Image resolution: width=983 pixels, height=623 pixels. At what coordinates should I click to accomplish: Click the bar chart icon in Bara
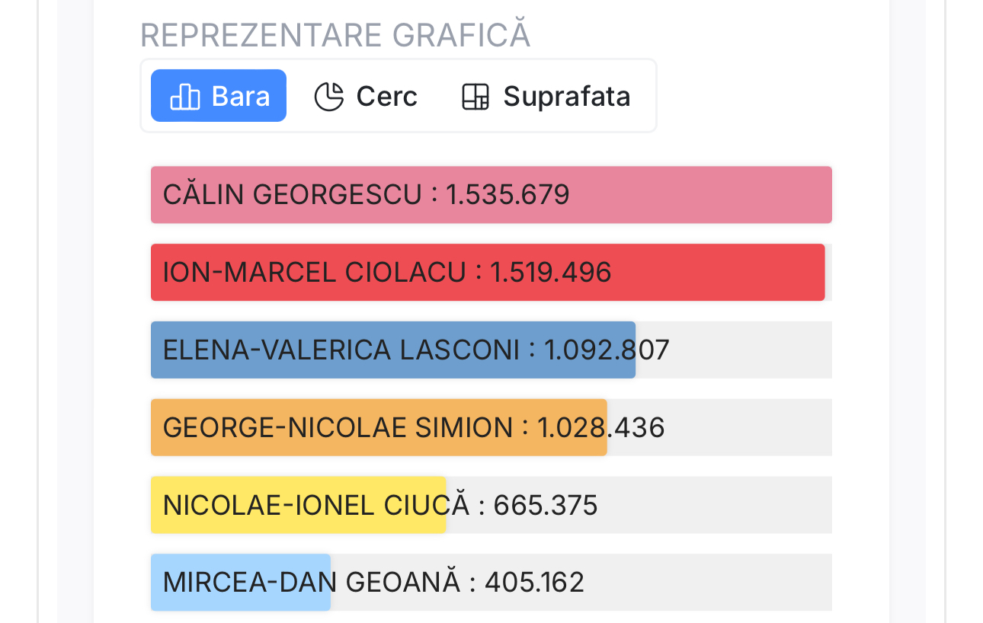click(184, 97)
